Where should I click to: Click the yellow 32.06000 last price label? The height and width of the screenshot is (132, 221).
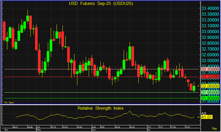pos(210,86)
